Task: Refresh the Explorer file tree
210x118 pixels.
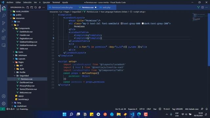Action: click(36, 7)
